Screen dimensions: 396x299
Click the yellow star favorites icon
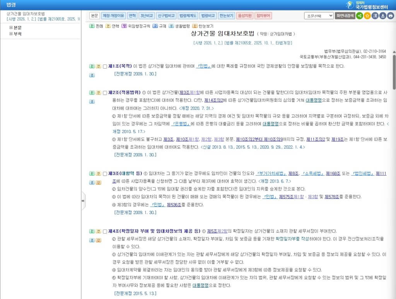tap(367, 16)
